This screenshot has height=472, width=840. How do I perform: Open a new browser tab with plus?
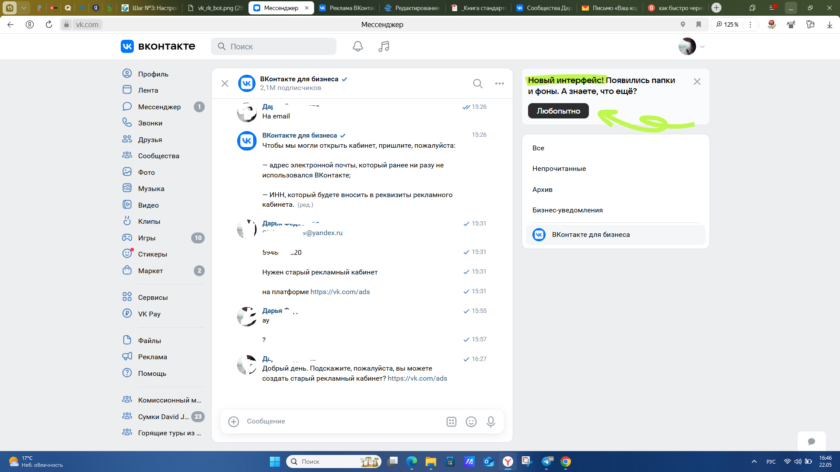coord(716,8)
